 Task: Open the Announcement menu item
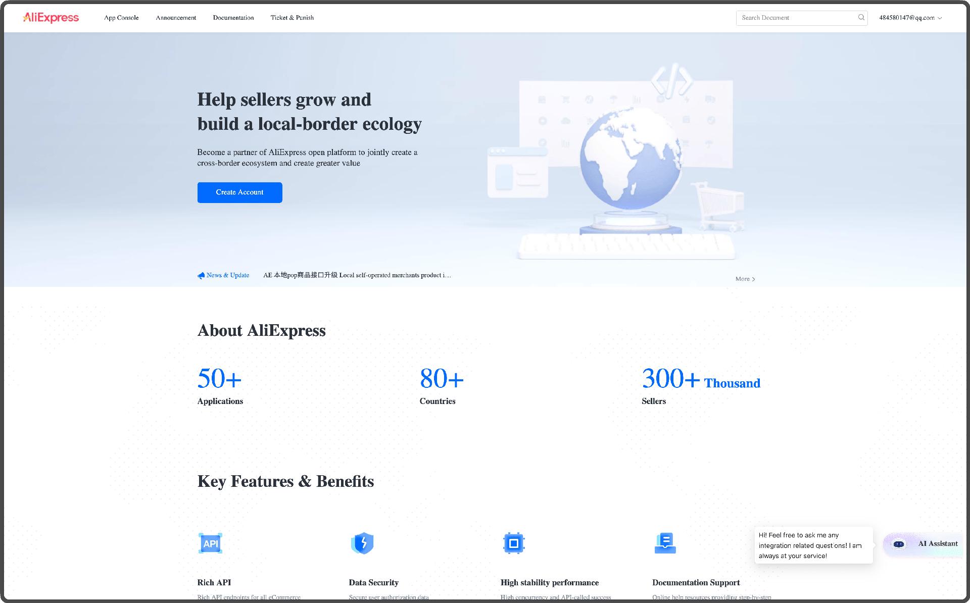(176, 18)
